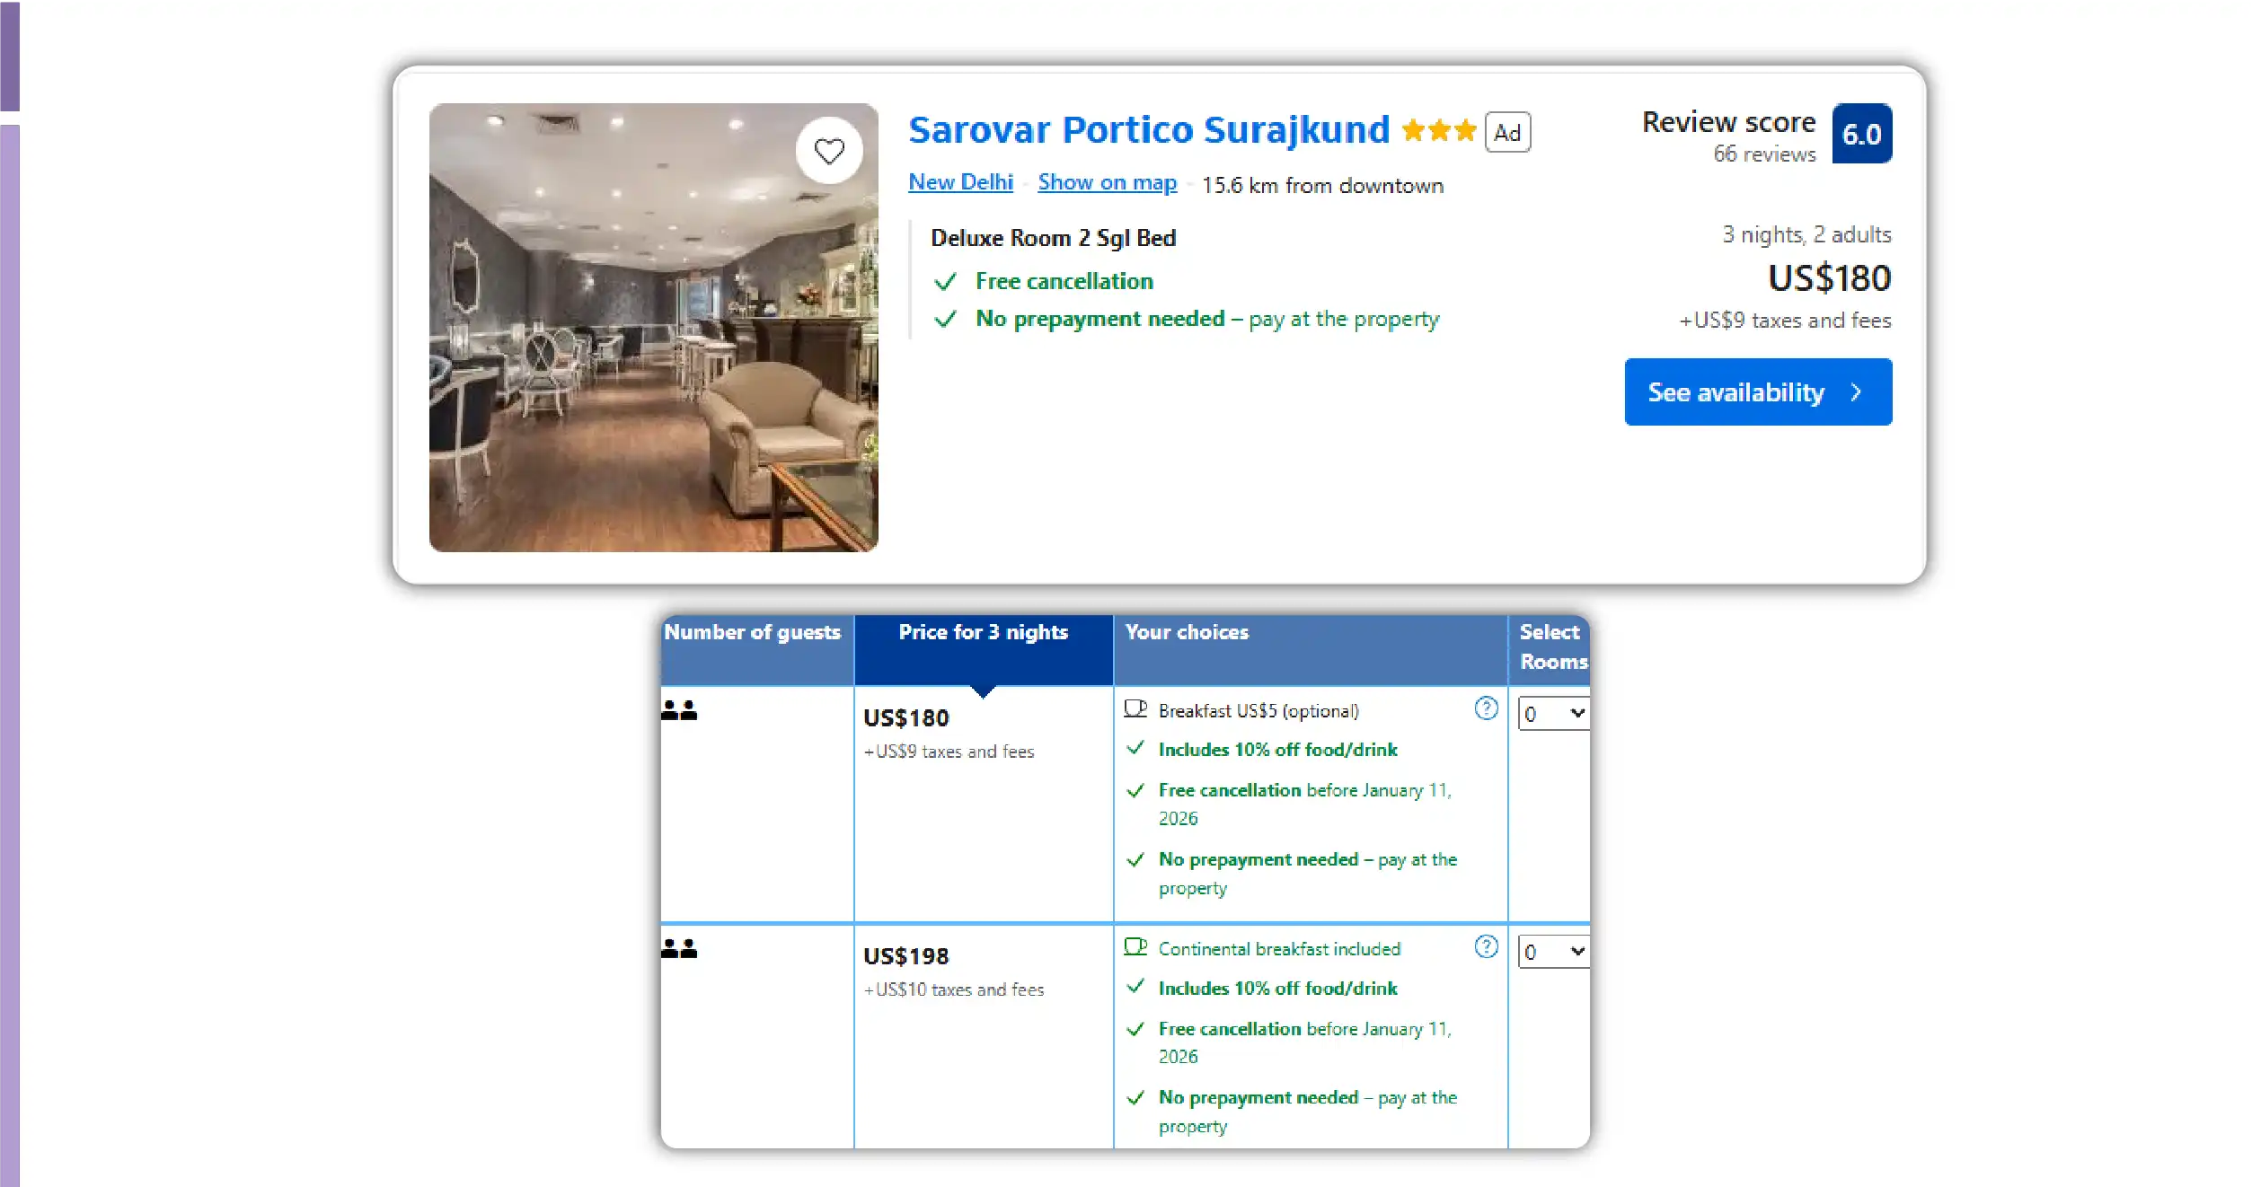Open the New Delhi location link

click(x=959, y=182)
